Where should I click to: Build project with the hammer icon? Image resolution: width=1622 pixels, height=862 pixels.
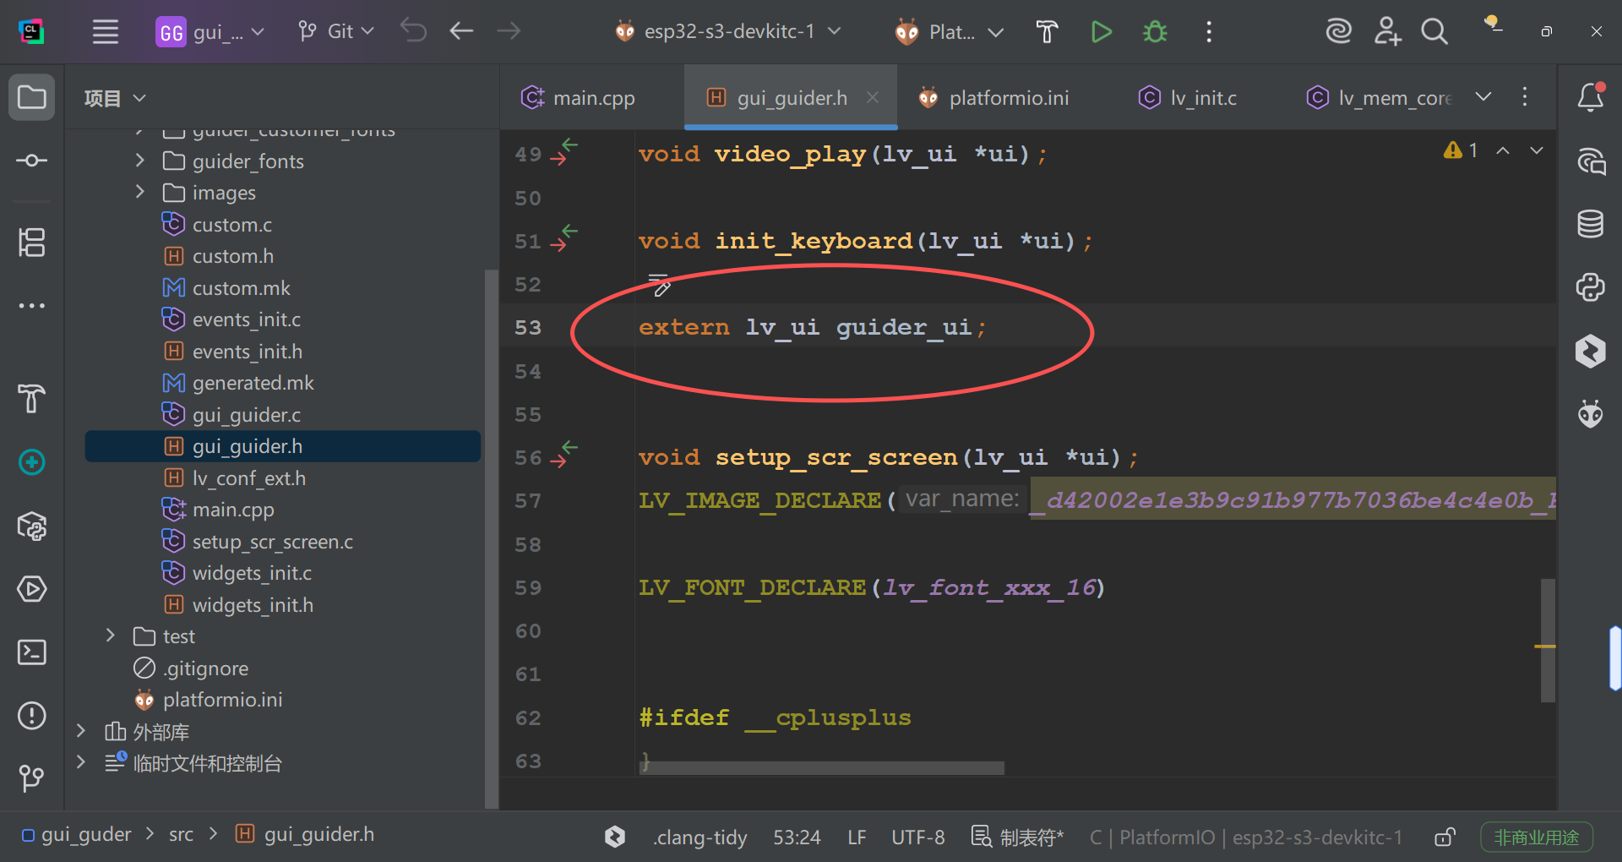pos(1047,32)
